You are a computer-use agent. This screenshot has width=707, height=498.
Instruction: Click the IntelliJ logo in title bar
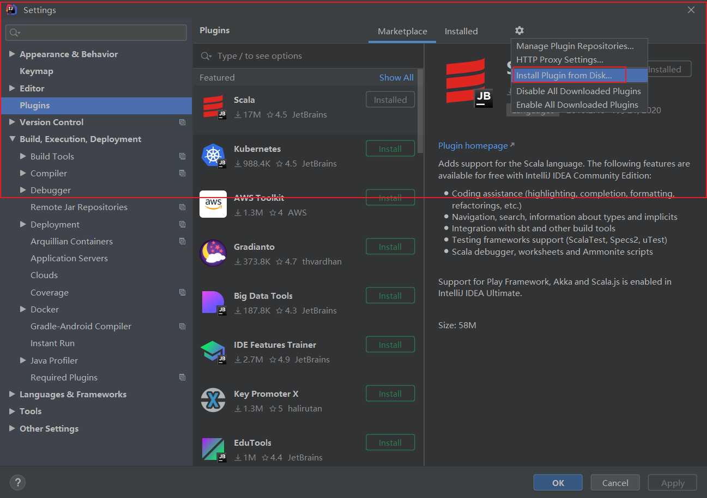tap(11, 10)
